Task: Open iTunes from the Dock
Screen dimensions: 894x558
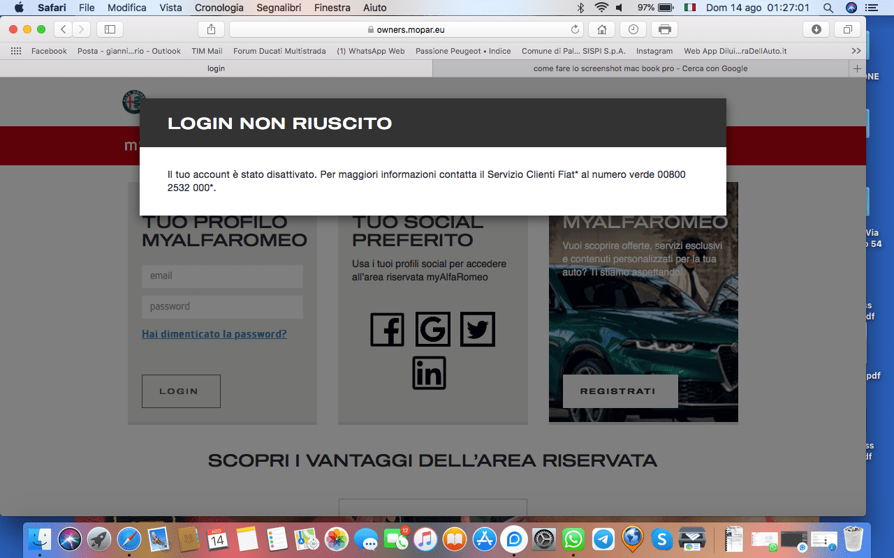Action: click(425, 539)
